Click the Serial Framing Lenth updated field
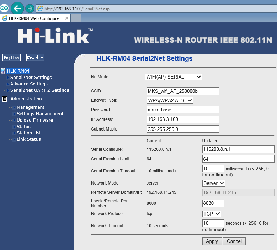 point(238,159)
